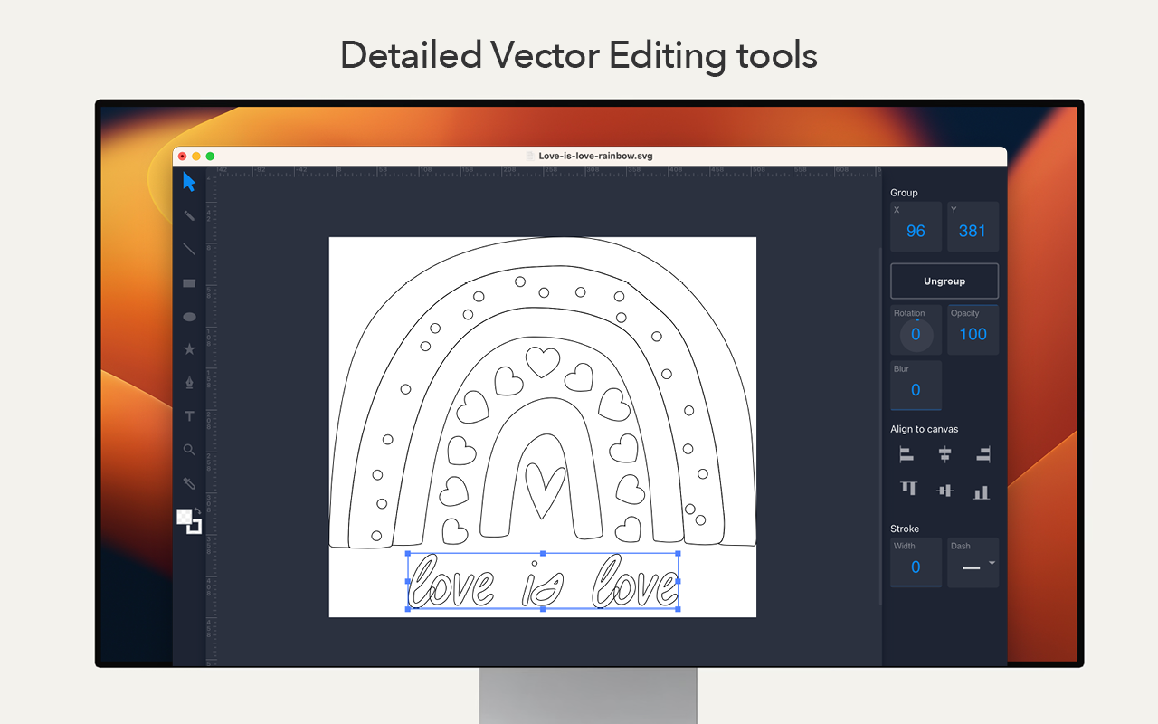Viewport: 1158px width, 724px height.
Task: Open the Stroke Dash dropdown
Action: [973, 563]
